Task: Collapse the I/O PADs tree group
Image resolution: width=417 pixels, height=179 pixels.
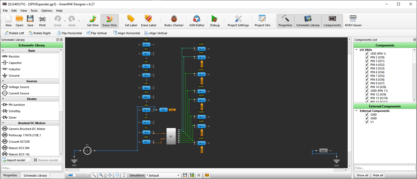Action: point(356,50)
